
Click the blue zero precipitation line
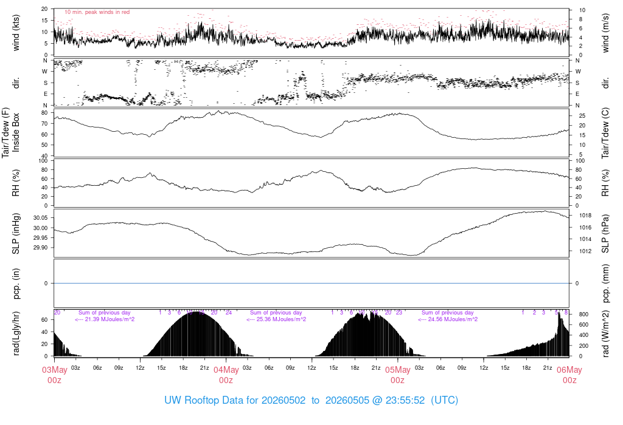(x=311, y=283)
